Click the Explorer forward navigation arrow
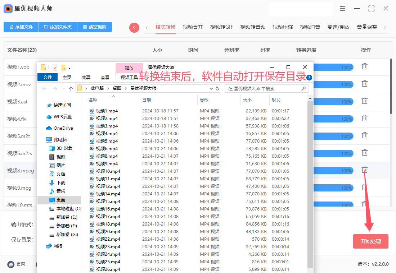The height and width of the screenshot is (273, 396). click(55, 88)
